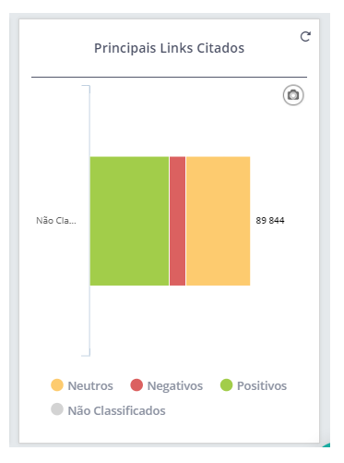Click the camera snapshot icon
This screenshot has width=344, height=463.
pos(293,95)
